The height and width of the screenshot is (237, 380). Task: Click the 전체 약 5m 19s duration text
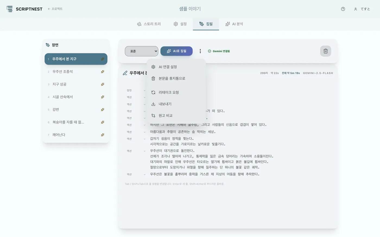pyautogui.click(x=291, y=73)
